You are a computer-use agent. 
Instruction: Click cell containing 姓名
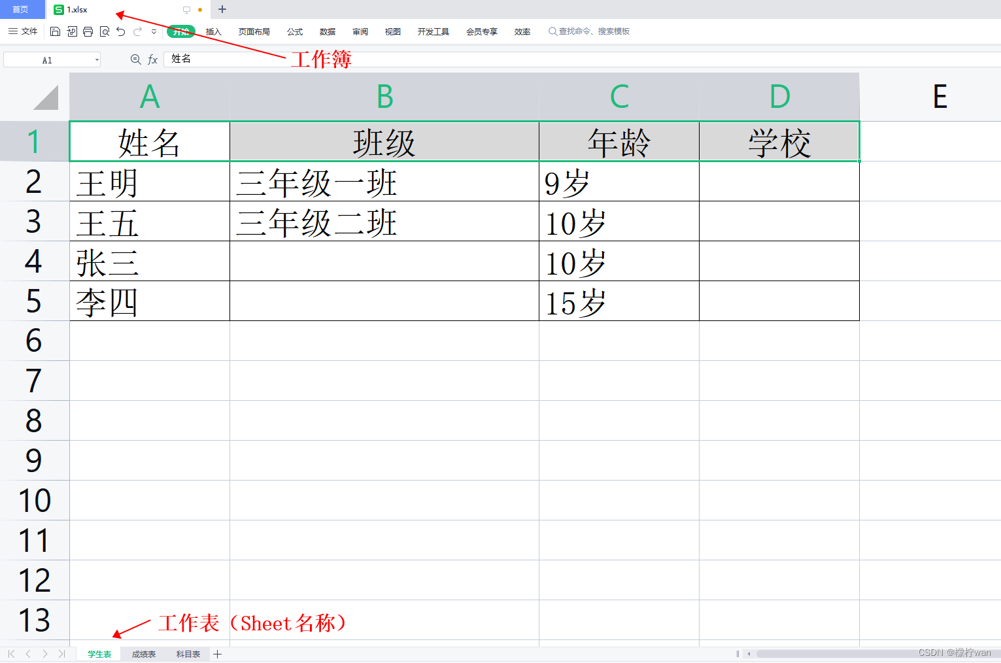(x=150, y=141)
